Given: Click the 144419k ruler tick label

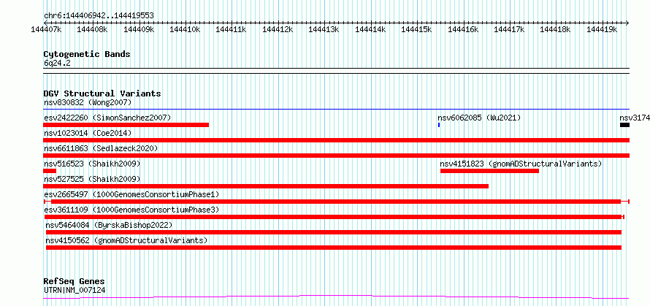Looking at the screenshot, I should click(602, 29).
